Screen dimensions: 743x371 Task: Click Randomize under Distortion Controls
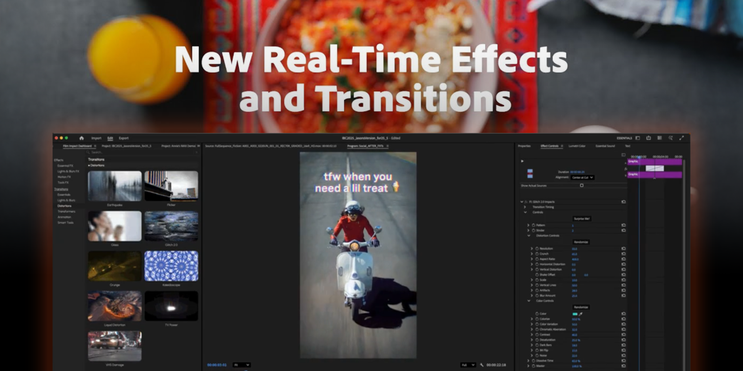click(x=580, y=242)
